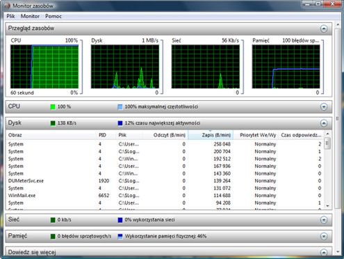Collapse the Dowiedz się więcej section
The height and width of the screenshot is (259, 344).
pyautogui.click(x=324, y=252)
